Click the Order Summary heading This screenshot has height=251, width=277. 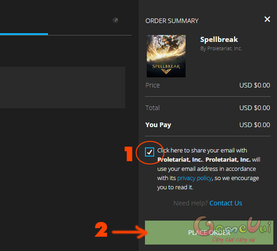pyautogui.click(x=172, y=21)
